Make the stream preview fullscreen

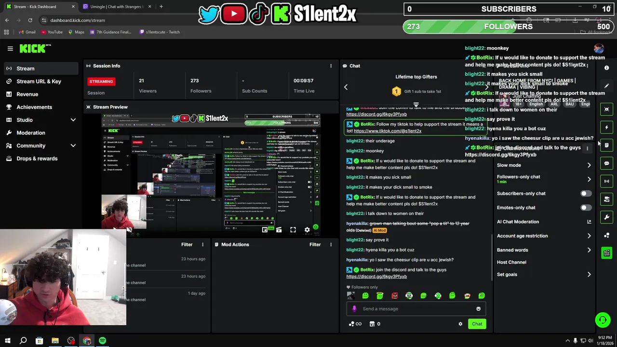[293, 230]
